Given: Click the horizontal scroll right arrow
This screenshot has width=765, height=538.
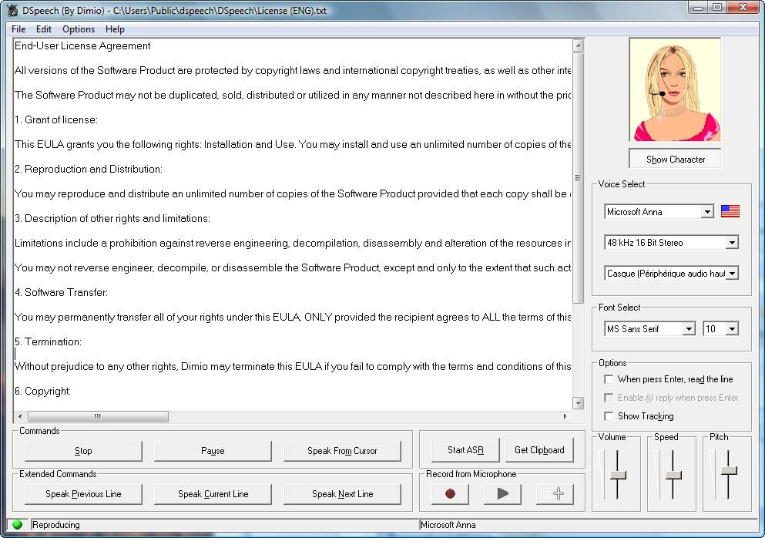Looking at the screenshot, I should [x=565, y=416].
